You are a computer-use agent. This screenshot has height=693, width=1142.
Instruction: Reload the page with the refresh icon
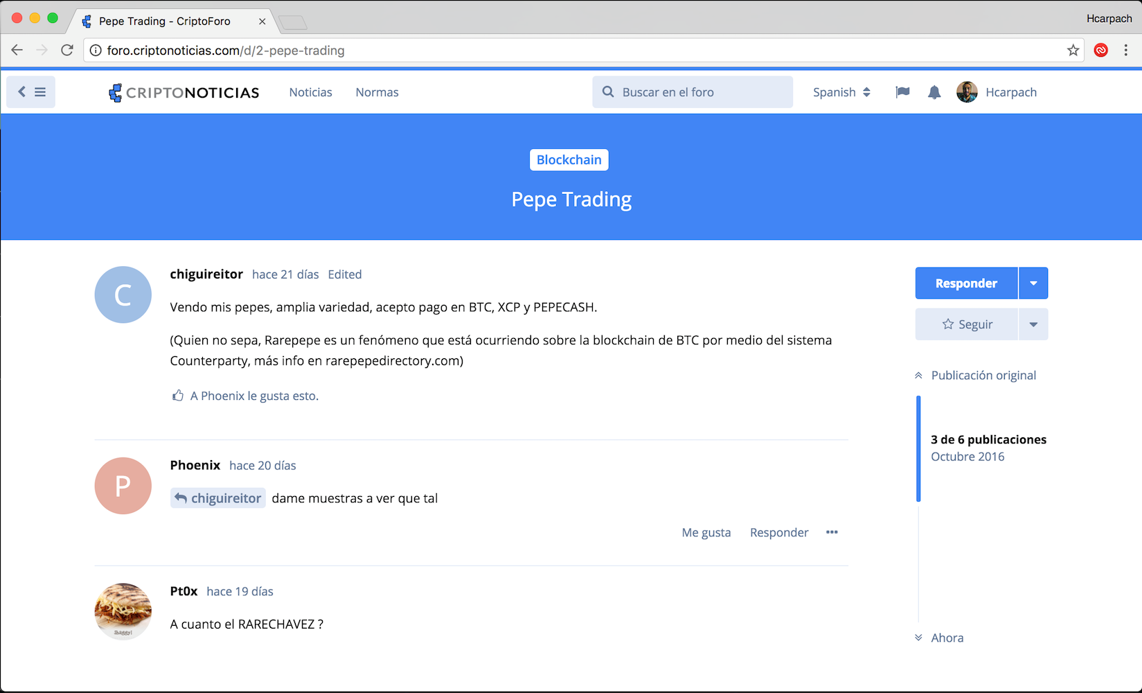(x=67, y=50)
